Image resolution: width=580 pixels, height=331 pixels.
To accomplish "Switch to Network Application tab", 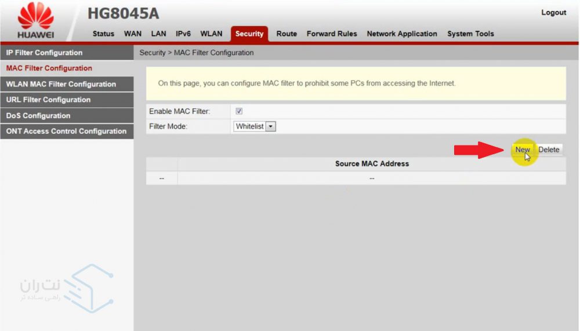I will pos(402,34).
